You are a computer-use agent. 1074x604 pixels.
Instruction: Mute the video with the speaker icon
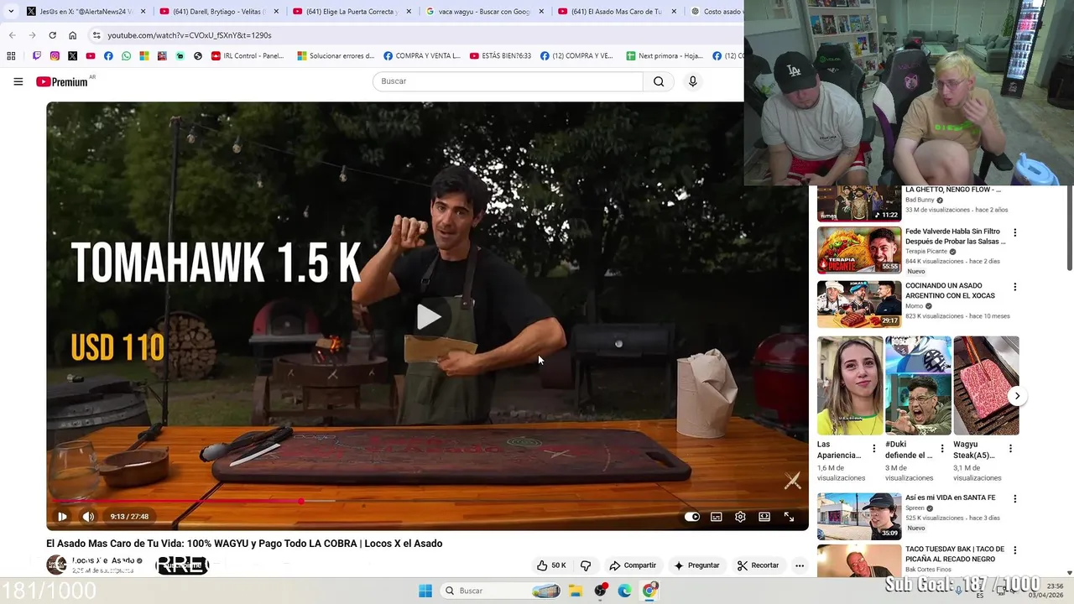point(88,517)
